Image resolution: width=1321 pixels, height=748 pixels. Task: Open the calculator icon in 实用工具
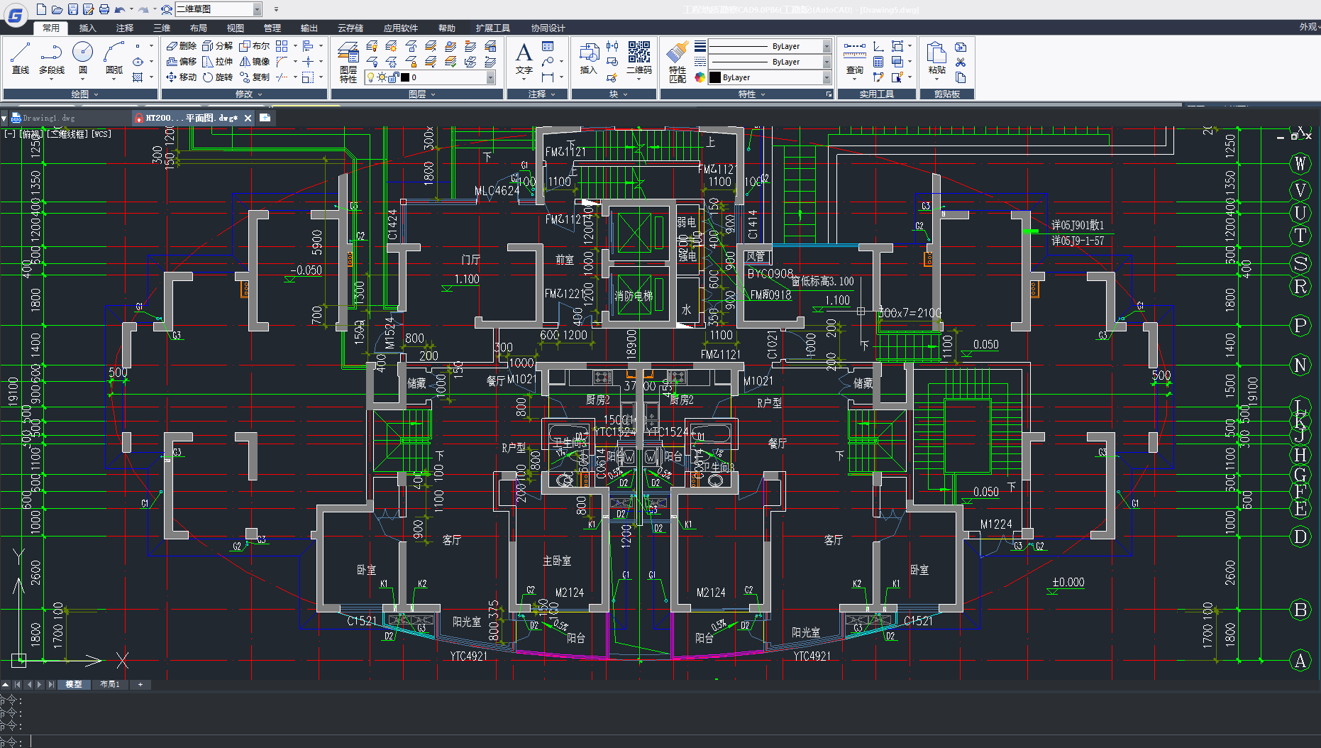[878, 62]
